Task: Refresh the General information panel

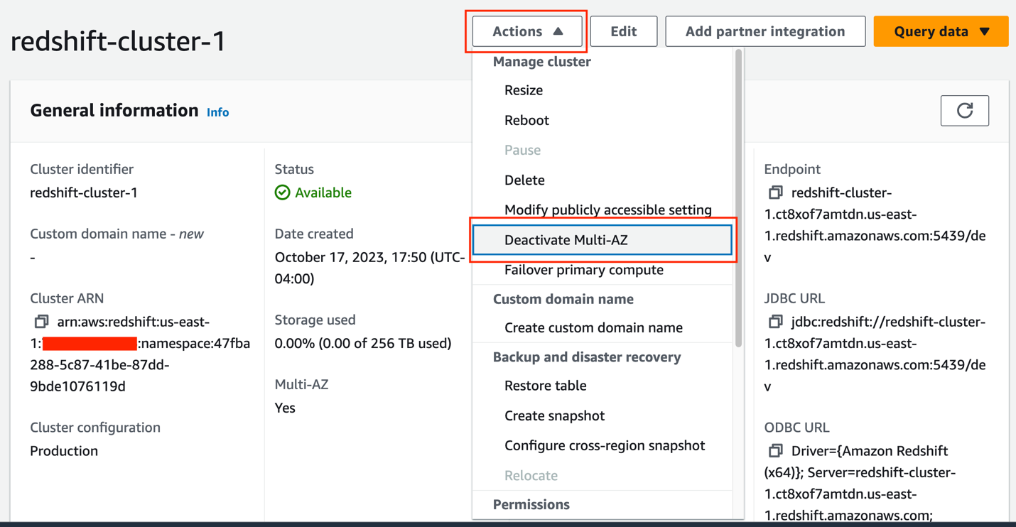Action: (964, 111)
